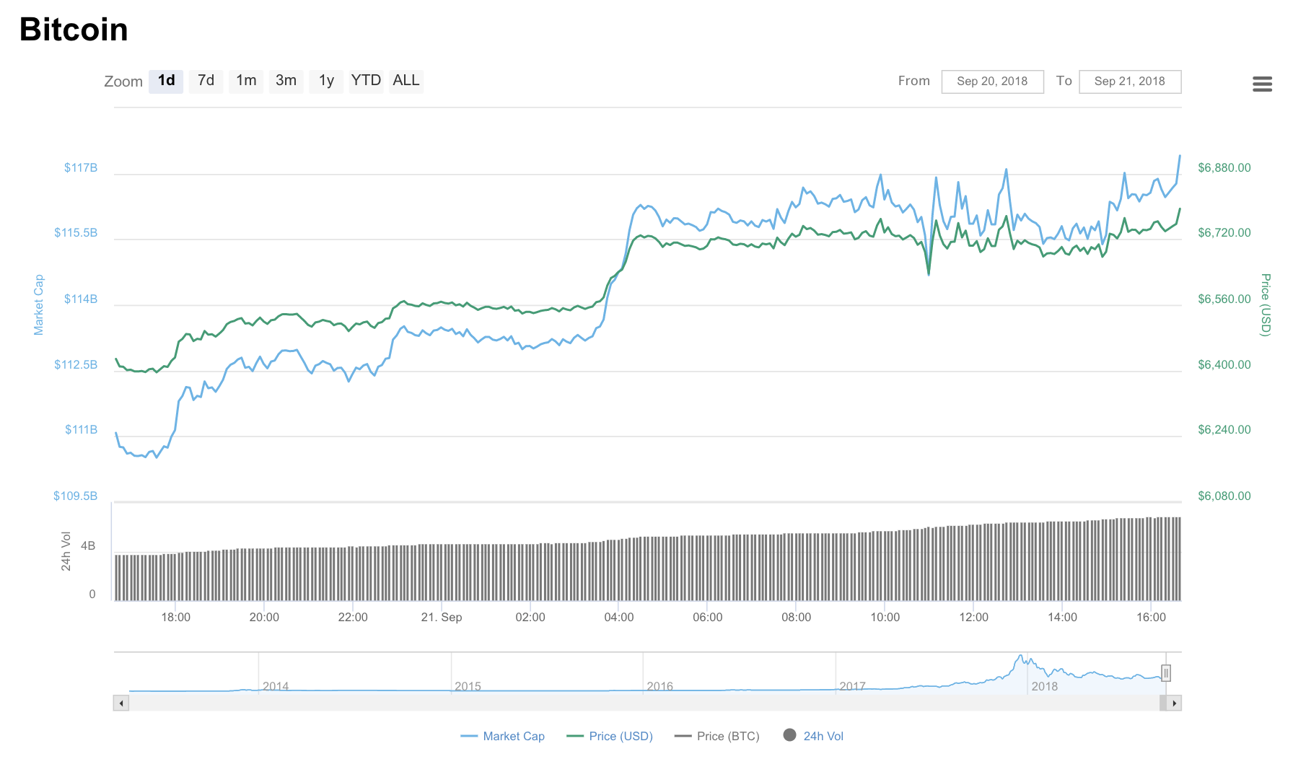Toggle 24h Vol series in legend
Image resolution: width=1293 pixels, height=759 pixels.
click(x=813, y=736)
